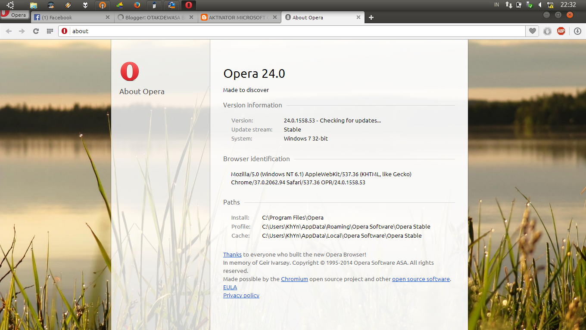586x330 pixels.
Task: Go back to the previous page
Action: 9,31
